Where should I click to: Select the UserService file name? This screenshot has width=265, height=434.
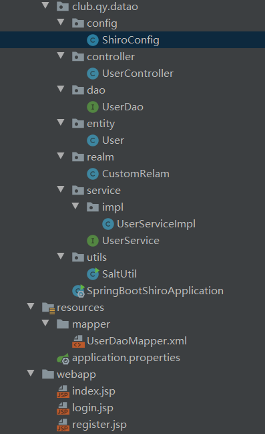131,241
